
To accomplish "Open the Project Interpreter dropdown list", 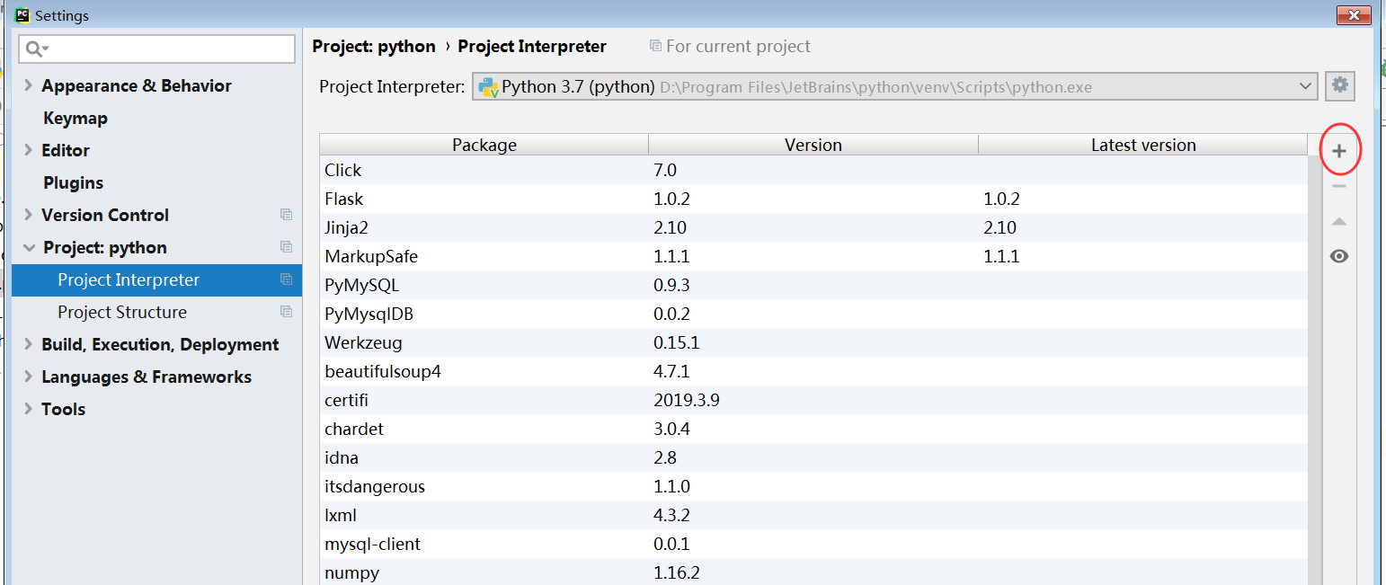I will tap(1305, 86).
